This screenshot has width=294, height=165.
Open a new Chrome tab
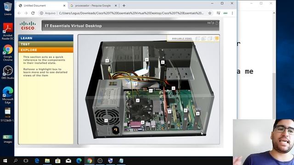pyautogui.click(x=124, y=5)
